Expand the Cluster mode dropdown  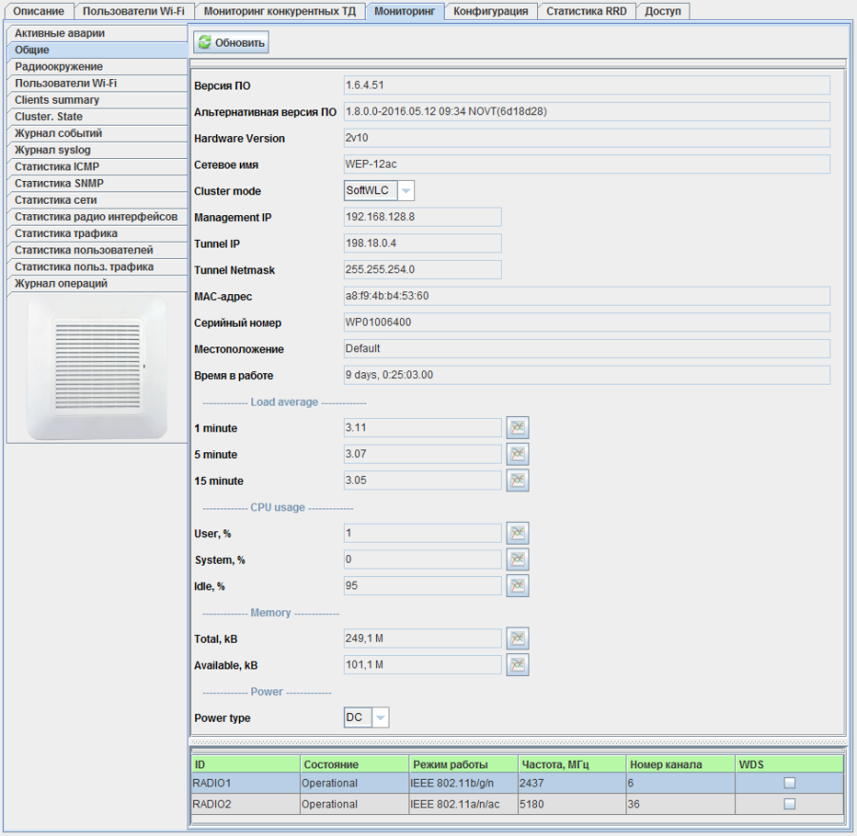pos(406,190)
